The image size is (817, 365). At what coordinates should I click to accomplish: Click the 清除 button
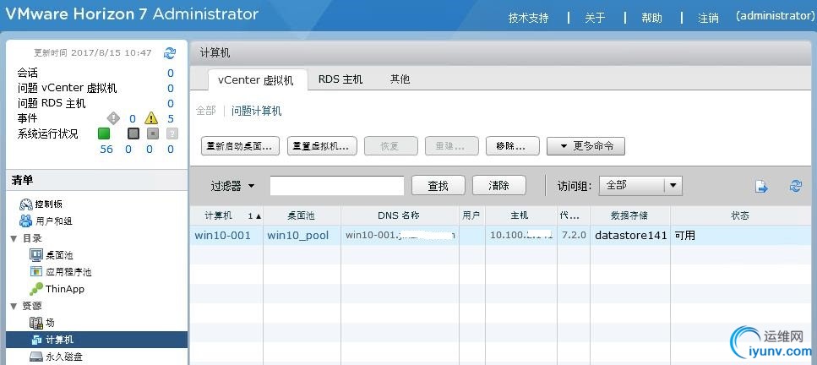[x=499, y=185]
